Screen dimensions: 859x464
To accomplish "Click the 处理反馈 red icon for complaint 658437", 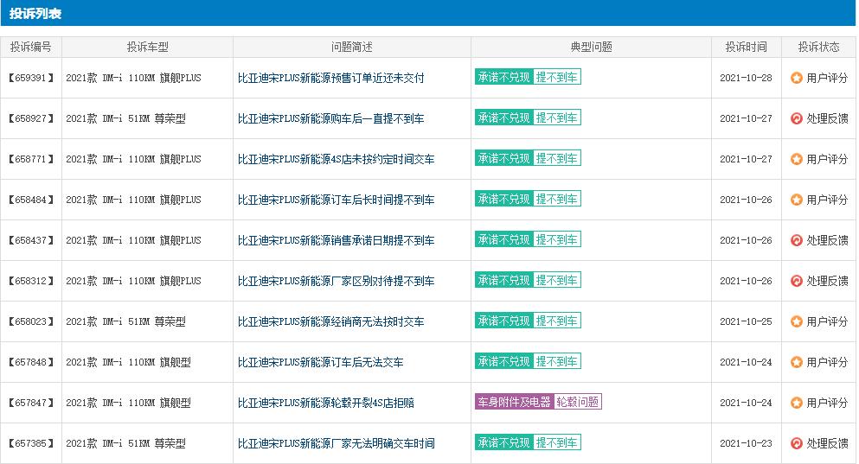I will 797,240.
